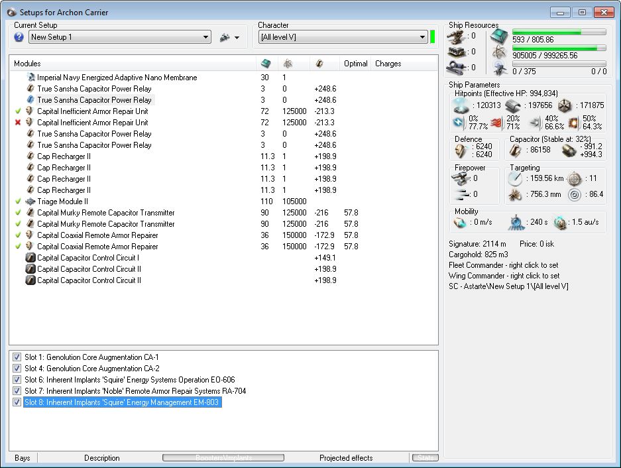Click the Imperial Navy Energized Adaptive Nano Membrane icon
621x468 pixels.
pyautogui.click(x=31, y=78)
